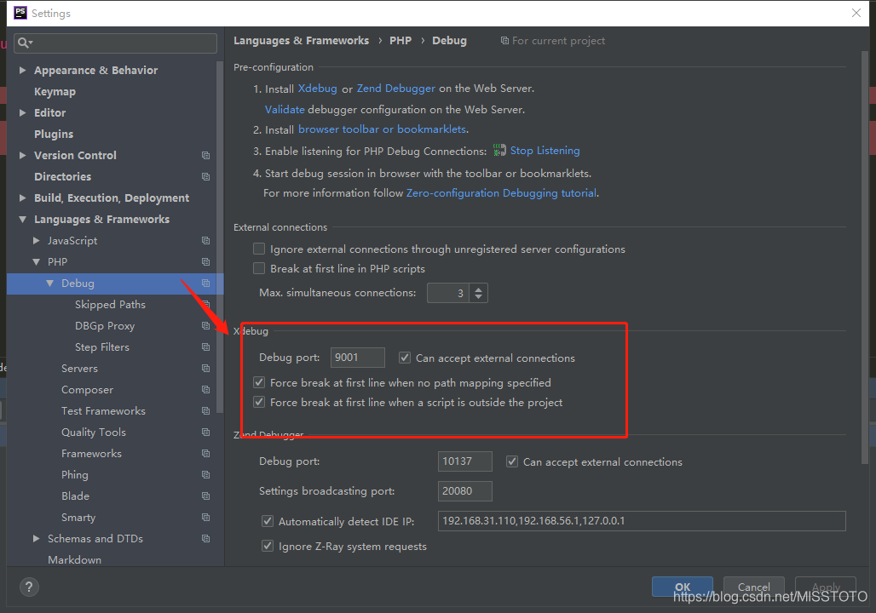The image size is (876, 613).
Task: Expand the JavaScript node
Action: pos(37,241)
